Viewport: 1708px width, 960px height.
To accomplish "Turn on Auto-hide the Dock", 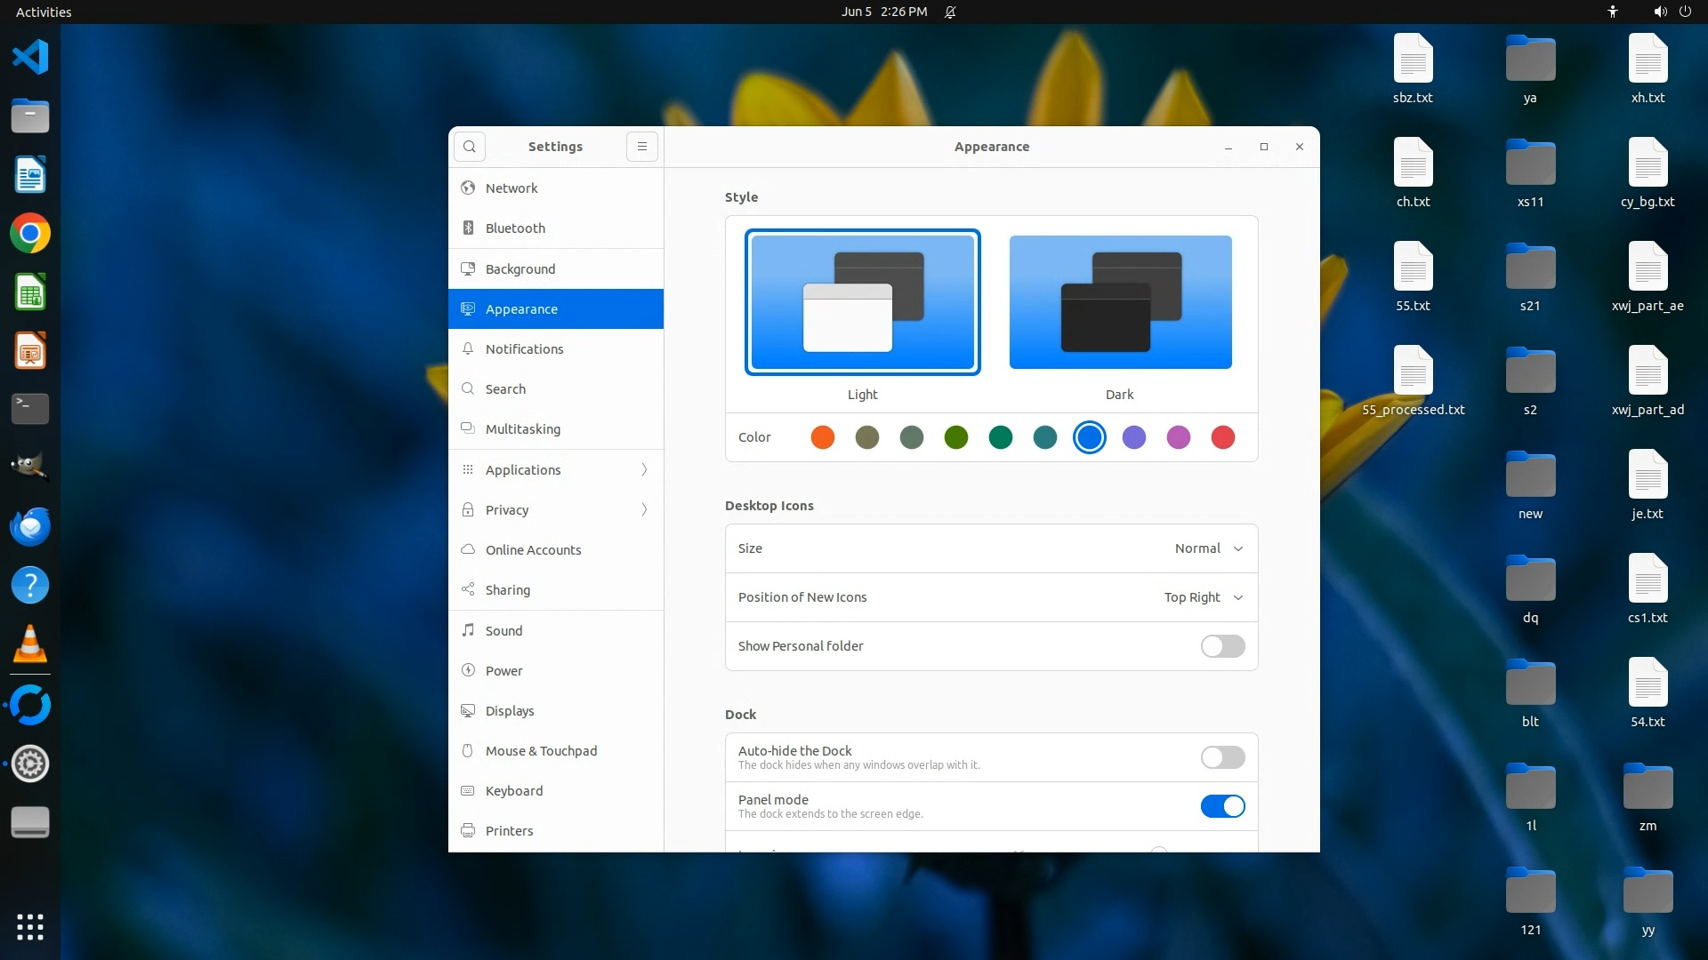I will click(x=1222, y=757).
